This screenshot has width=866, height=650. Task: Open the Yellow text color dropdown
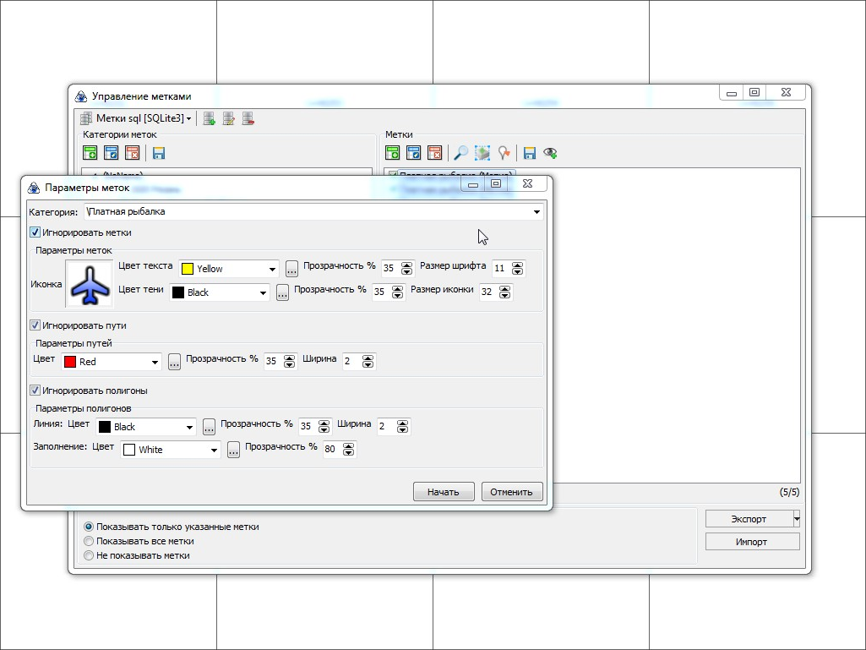272,270
